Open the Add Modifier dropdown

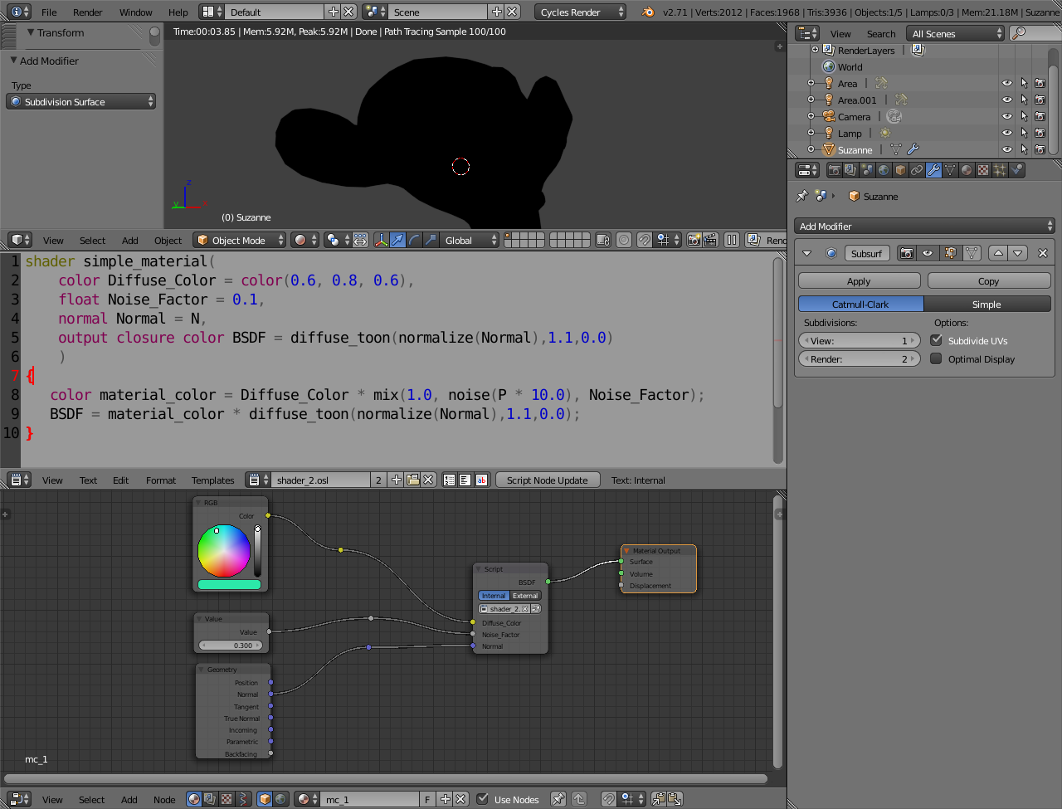point(924,226)
